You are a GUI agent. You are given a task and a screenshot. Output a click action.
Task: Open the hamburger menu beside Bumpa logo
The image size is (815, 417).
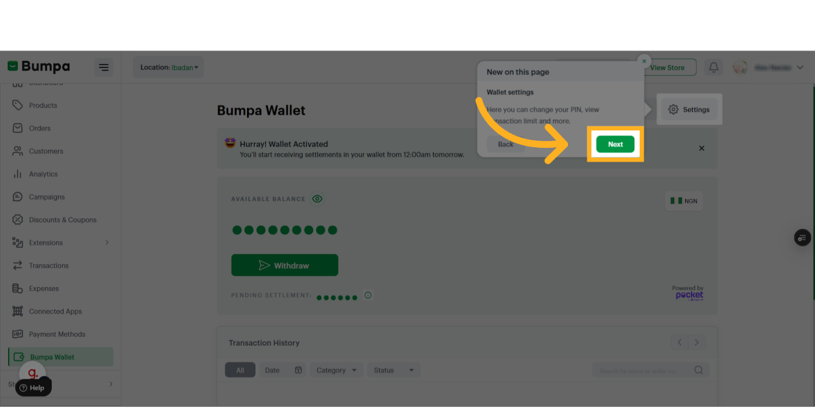[x=104, y=67]
